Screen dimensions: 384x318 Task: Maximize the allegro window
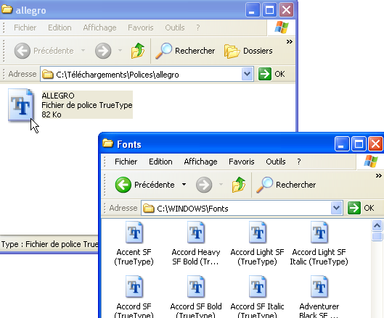point(269,10)
